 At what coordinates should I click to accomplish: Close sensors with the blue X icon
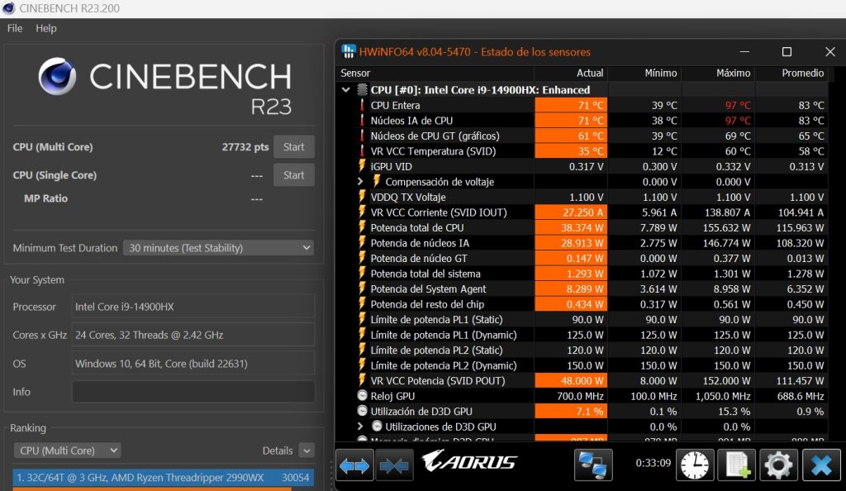pyautogui.click(x=821, y=465)
